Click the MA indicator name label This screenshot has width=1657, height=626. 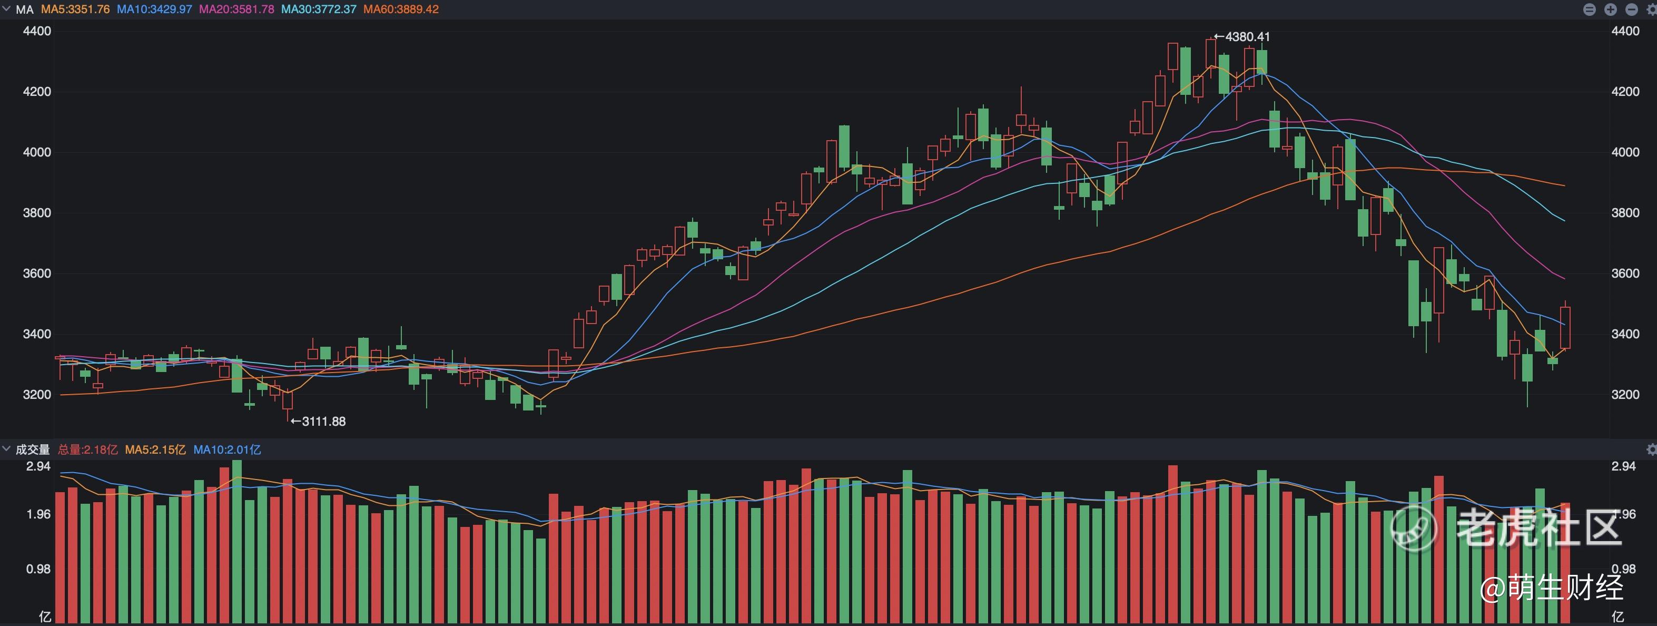click(x=24, y=9)
